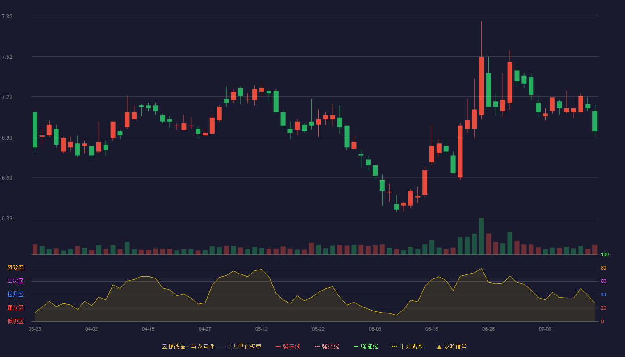Toggle the 主力成本 legend series
The width and height of the screenshot is (625, 357).
click(407, 346)
